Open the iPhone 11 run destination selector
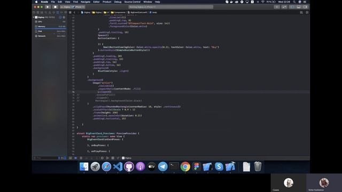Image resolution: width=342 pixels, height=192 pixels. pos(79,7)
